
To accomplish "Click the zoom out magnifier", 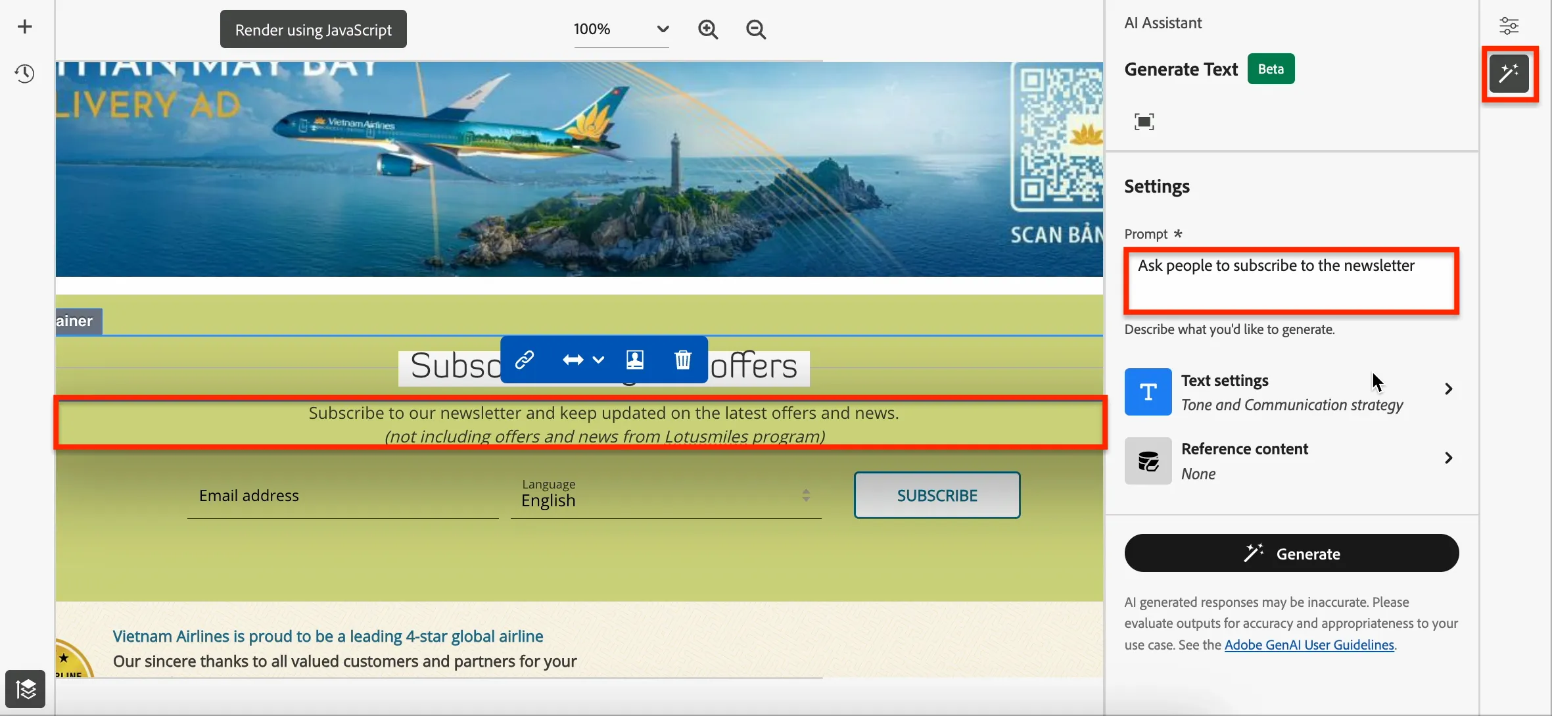I will point(756,29).
